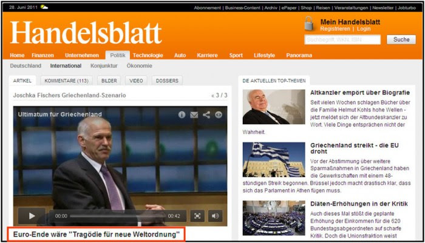Open Diäten-Erhöhungen in der Kritik headline
Image resolution: width=425 pixels, height=243 pixels.
click(x=359, y=204)
